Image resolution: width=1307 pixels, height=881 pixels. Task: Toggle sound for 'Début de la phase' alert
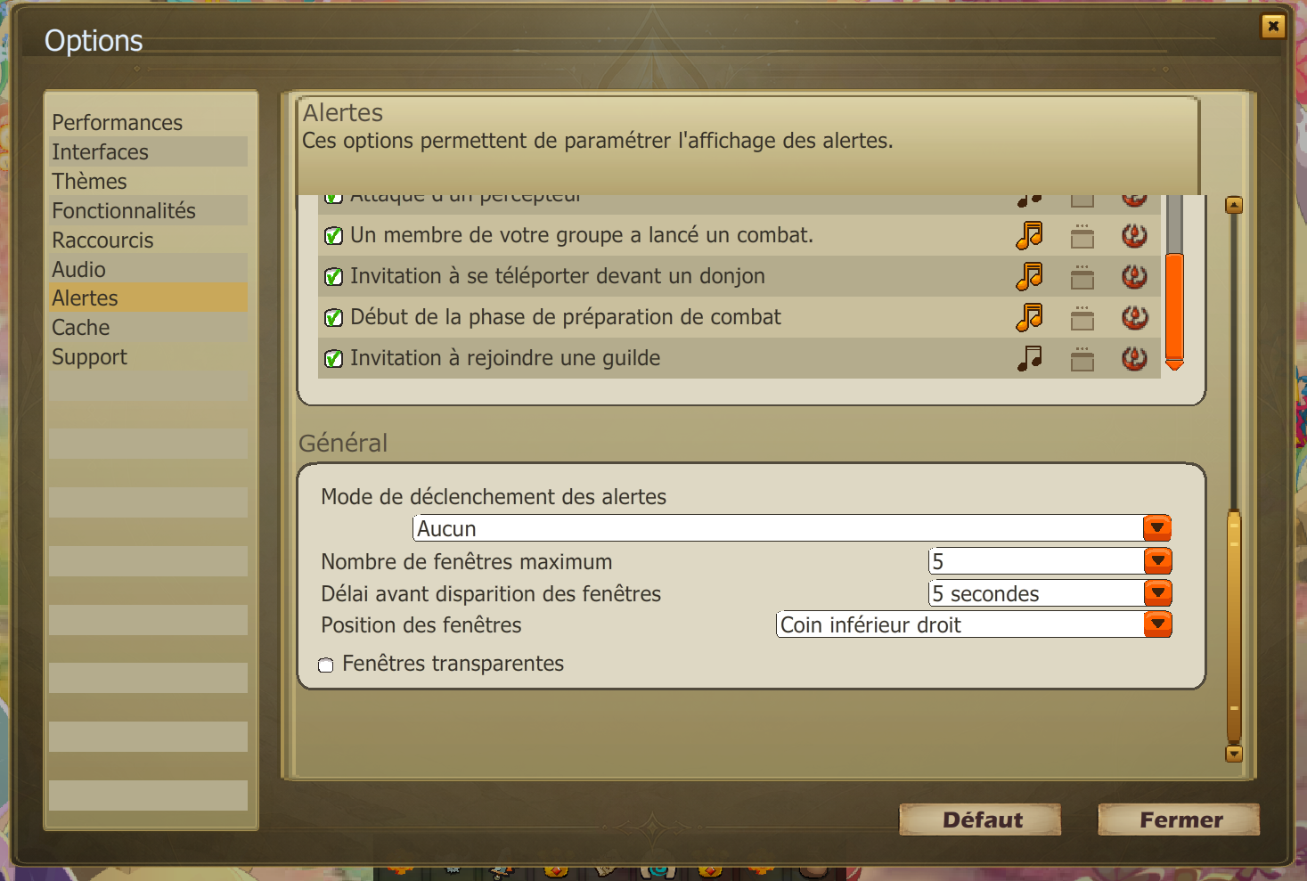click(1029, 317)
